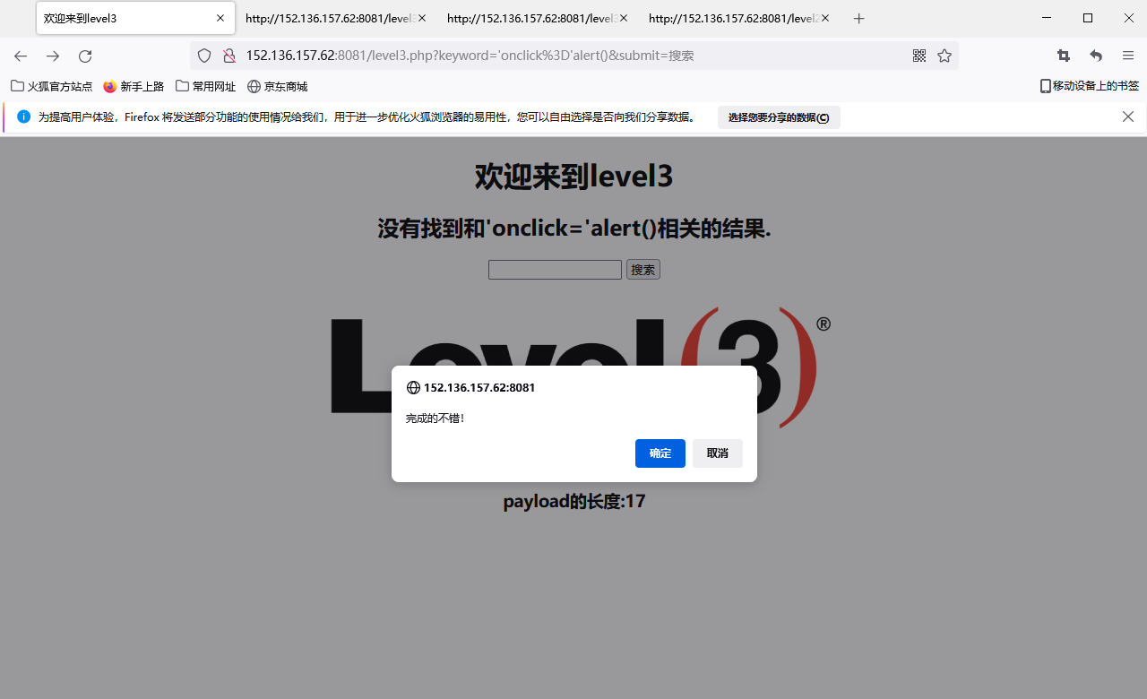Click the 没有找到和 result message text

tap(573, 229)
